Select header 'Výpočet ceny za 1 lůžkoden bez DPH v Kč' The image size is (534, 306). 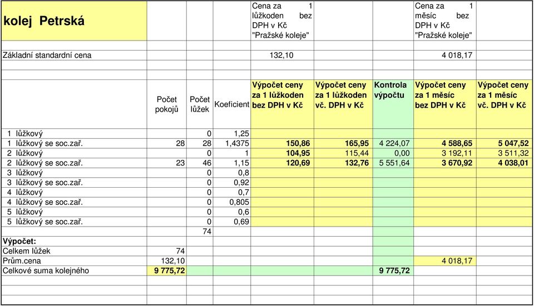tap(283, 104)
